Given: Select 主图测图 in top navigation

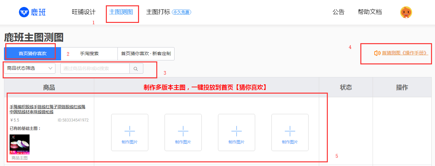Looking at the screenshot, I should point(121,12).
